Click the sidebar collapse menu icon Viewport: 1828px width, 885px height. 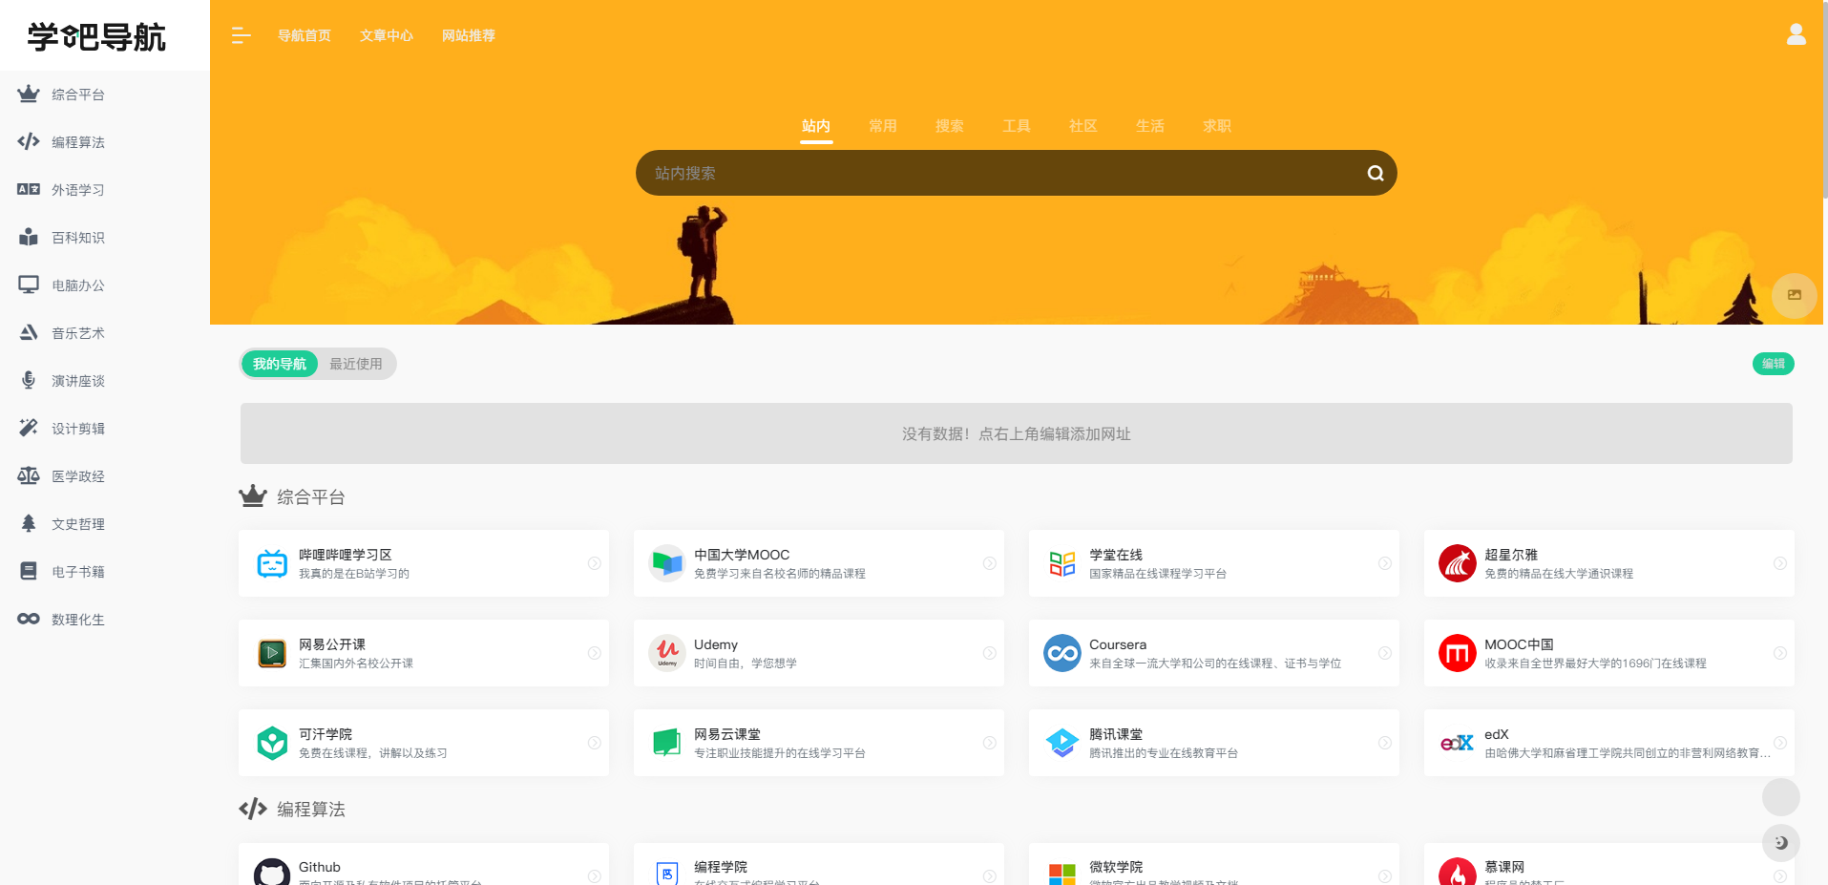point(241,35)
